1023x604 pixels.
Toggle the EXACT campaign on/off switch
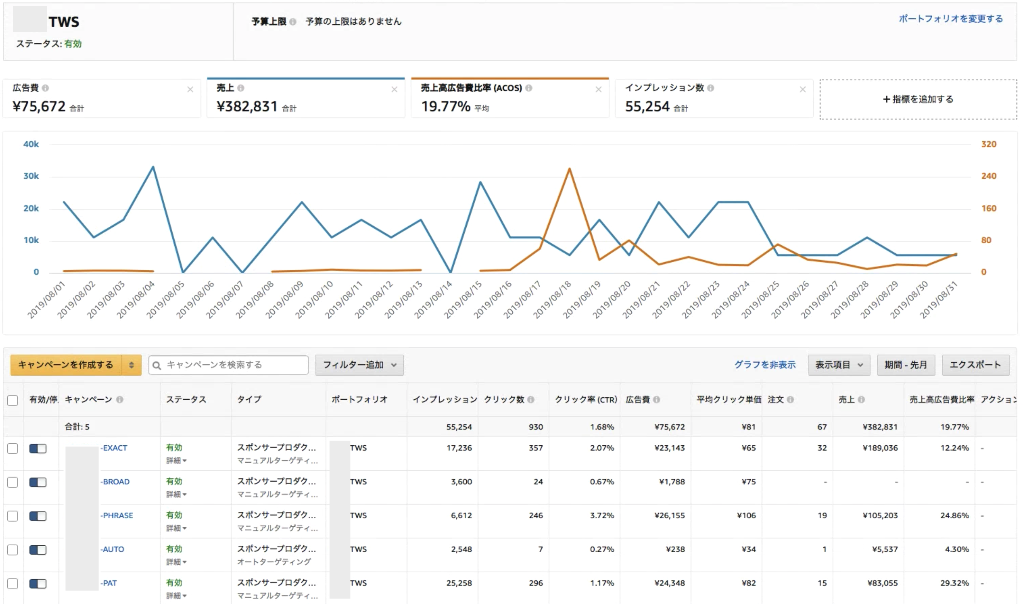point(38,448)
